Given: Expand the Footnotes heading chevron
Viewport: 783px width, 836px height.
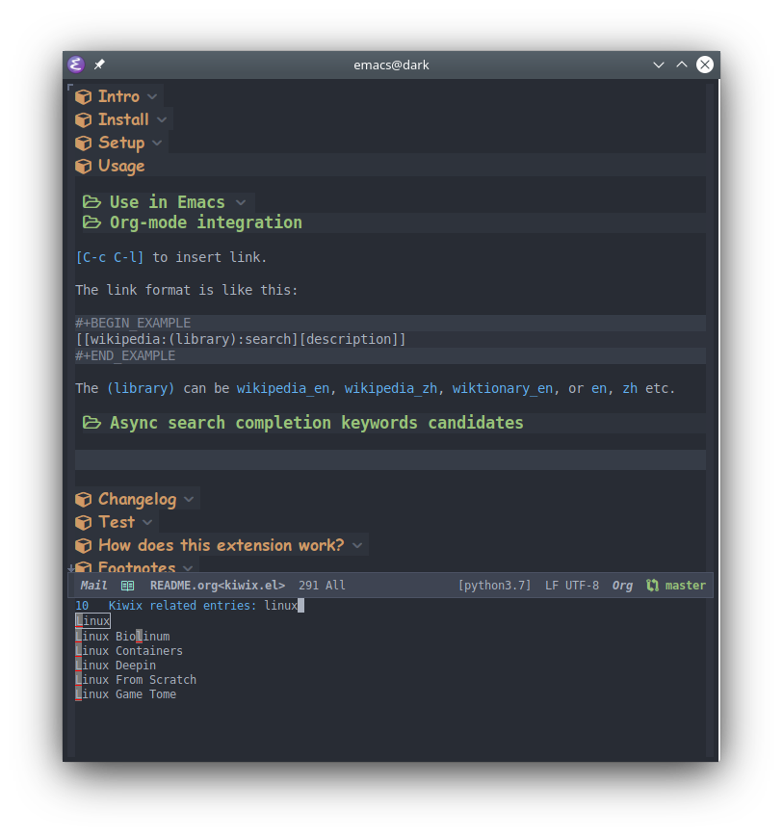Looking at the screenshot, I should [x=188, y=568].
